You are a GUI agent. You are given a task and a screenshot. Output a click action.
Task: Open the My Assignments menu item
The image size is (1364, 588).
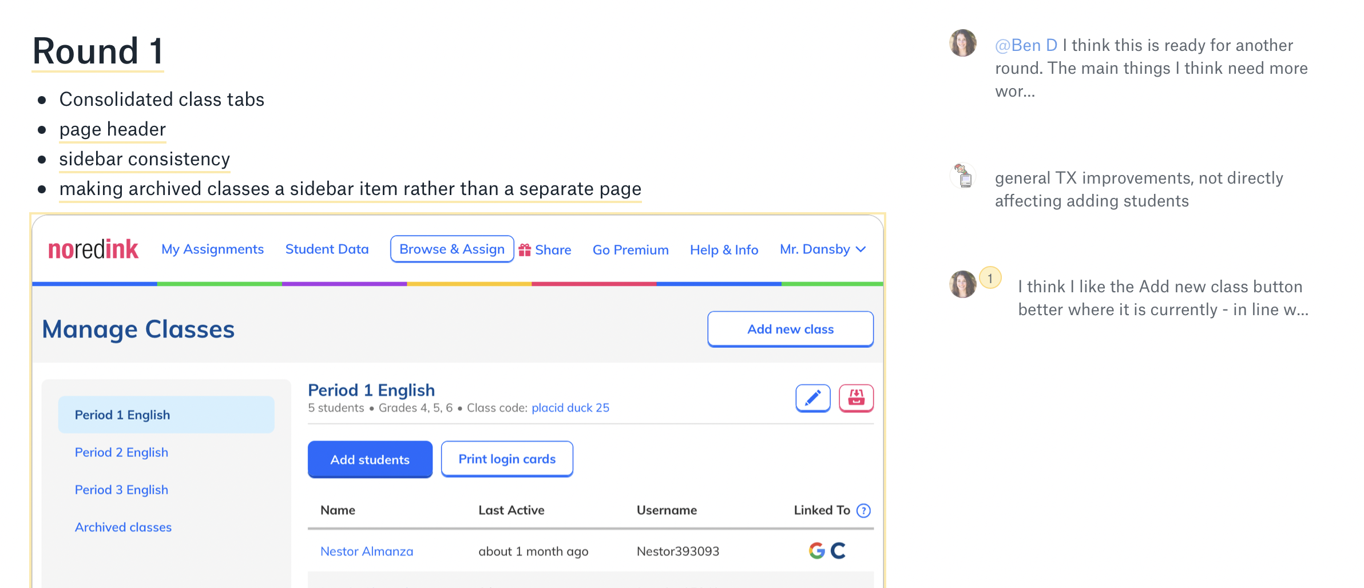pos(212,249)
